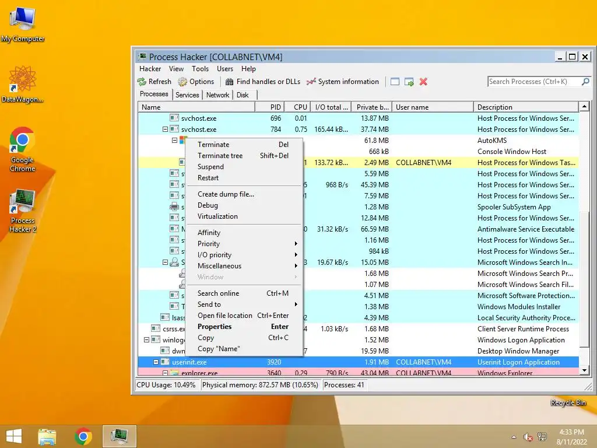The image size is (597, 448).
Task: Collapse the winlogon tree node
Action: point(146,340)
